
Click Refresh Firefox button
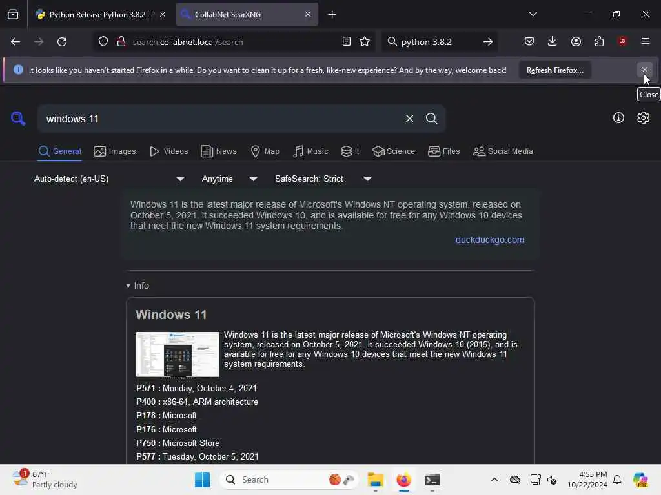pyautogui.click(x=554, y=70)
